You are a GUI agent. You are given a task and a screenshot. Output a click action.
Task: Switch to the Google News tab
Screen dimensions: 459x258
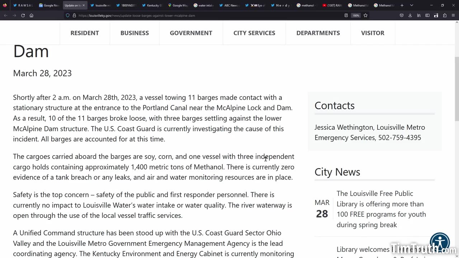point(49,5)
